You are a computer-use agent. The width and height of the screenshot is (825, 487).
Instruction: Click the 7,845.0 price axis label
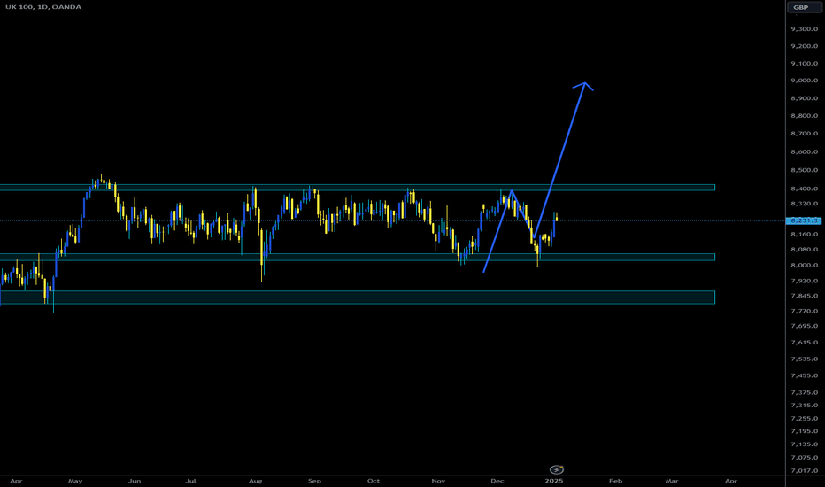pos(804,296)
